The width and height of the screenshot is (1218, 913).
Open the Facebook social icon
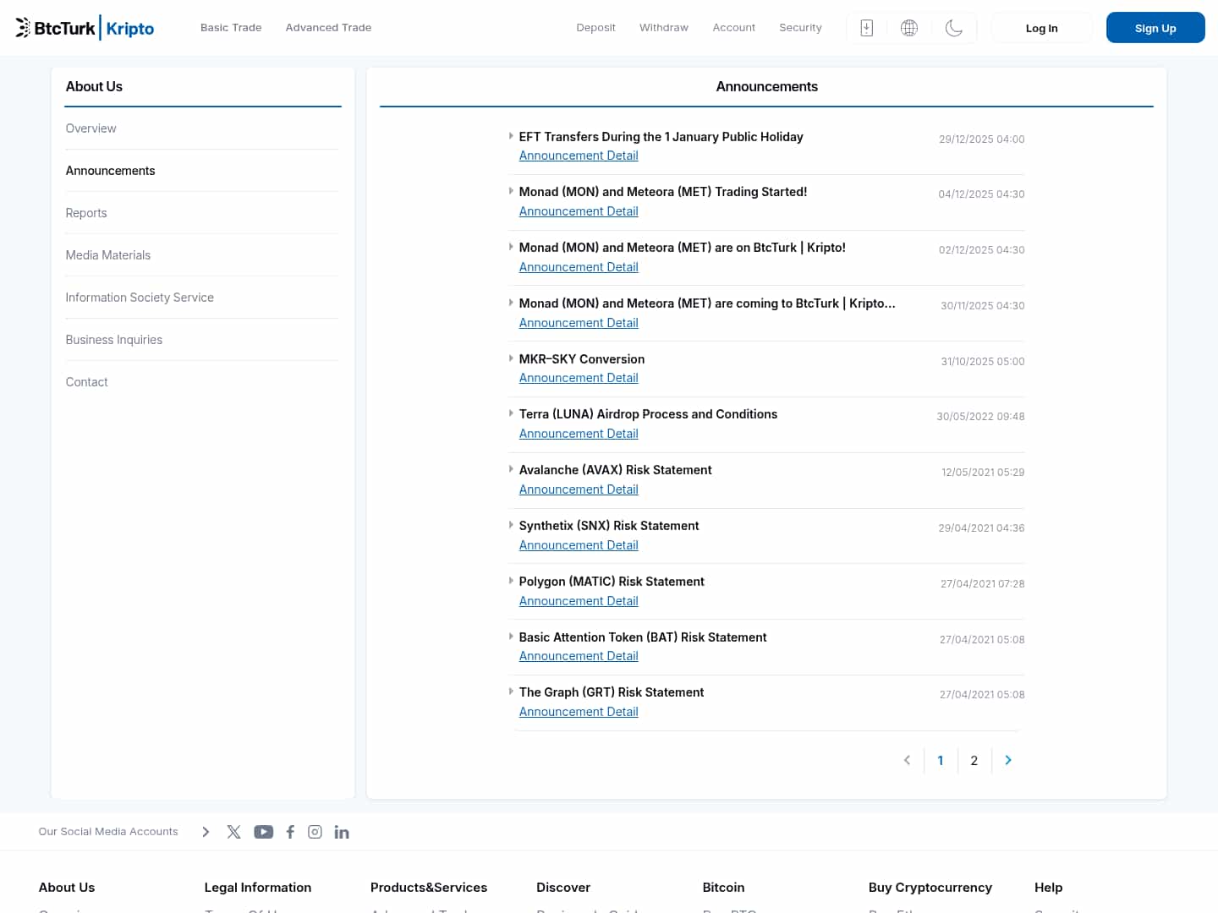pyautogui.click(x=290, y=832)
